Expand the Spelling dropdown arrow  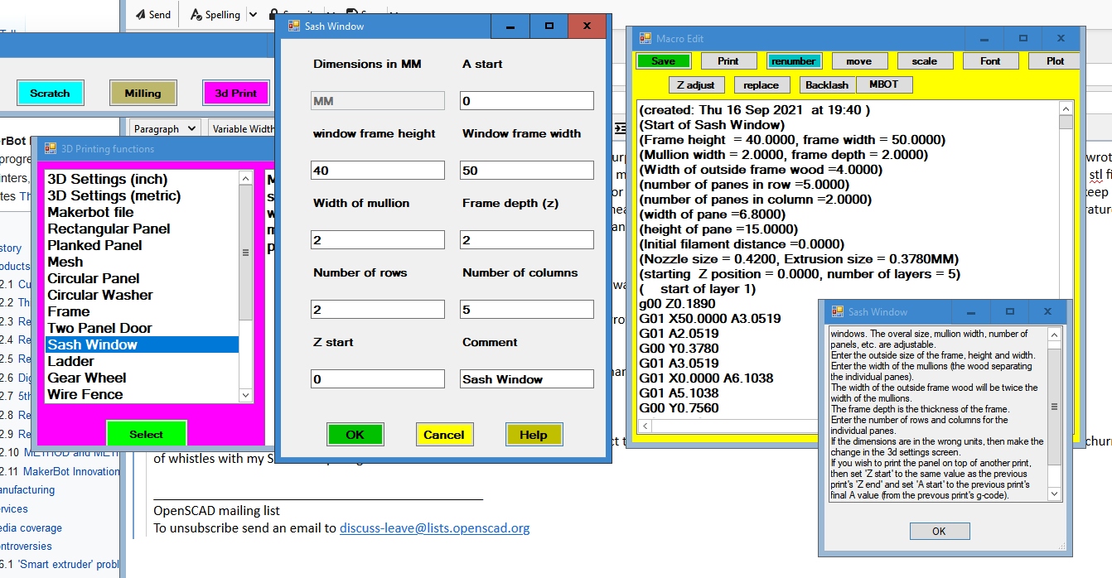(253, 15)
